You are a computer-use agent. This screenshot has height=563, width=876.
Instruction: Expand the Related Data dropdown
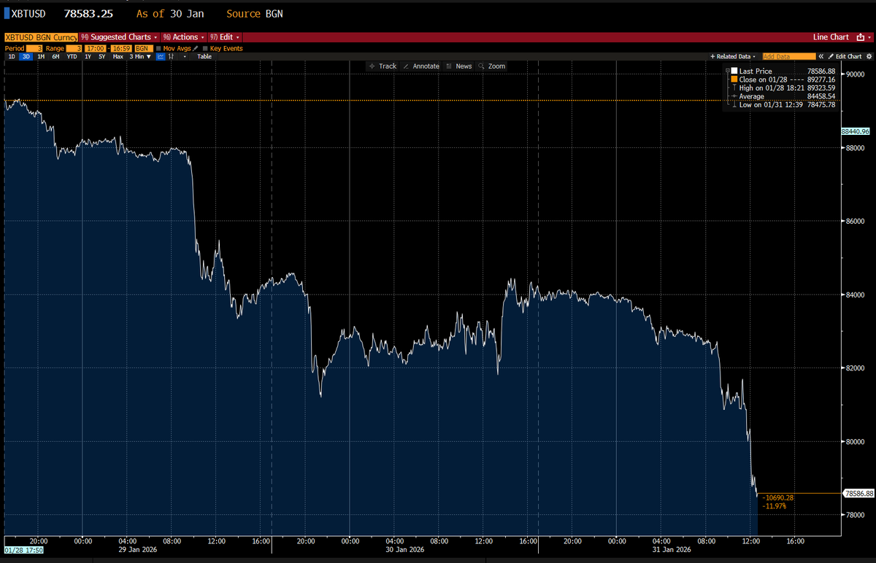tap(734, 56)
